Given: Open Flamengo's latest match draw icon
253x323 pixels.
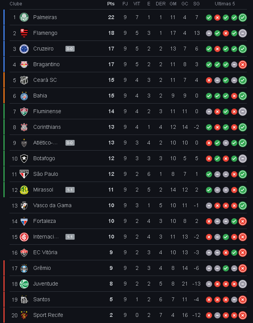Looking at the screenshot, I should point(243,33).
